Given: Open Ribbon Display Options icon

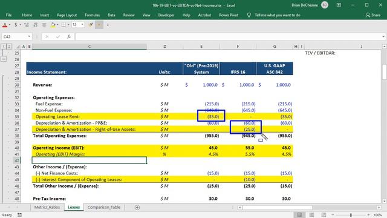Looking at the screenshot, I should click(x=339, y=5).
